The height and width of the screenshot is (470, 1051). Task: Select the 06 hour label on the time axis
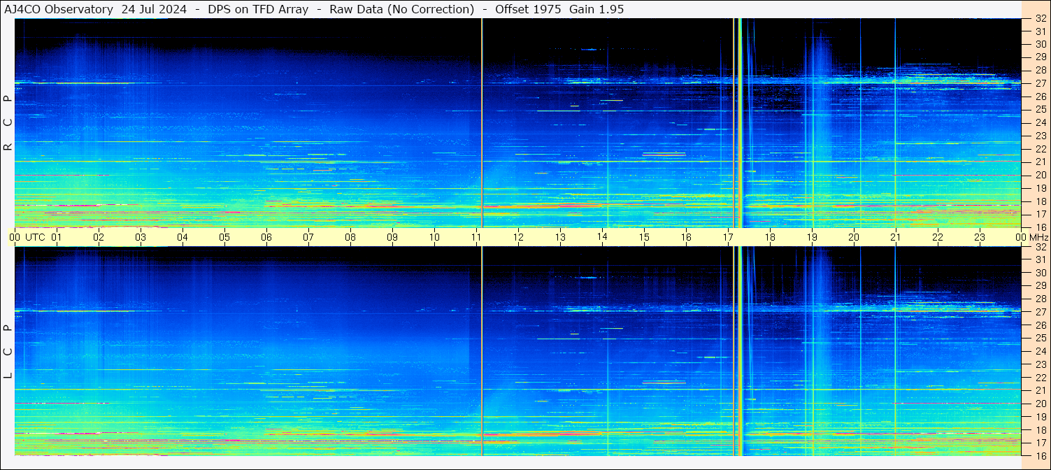click(x=266, y=237)
